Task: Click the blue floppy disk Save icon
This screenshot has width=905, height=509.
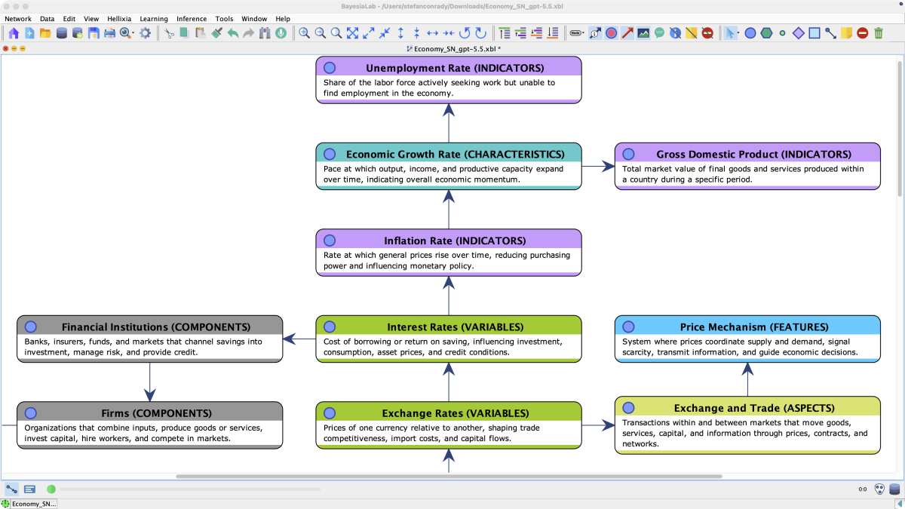Action: click(94, 33)
